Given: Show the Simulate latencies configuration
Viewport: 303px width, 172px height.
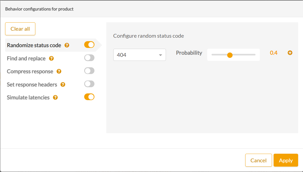Looking at the screenshot, I should click(28, 97).
